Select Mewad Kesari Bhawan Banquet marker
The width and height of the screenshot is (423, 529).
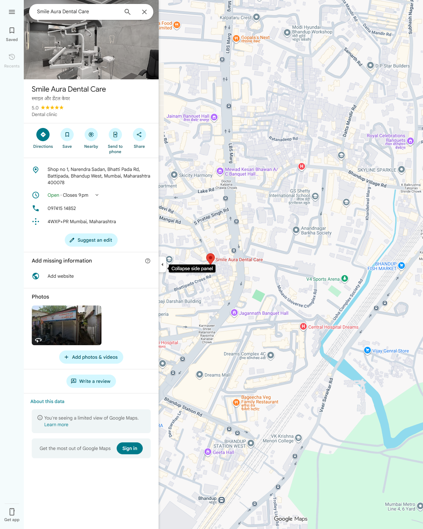pyautogui.click(x=220, y=171)
